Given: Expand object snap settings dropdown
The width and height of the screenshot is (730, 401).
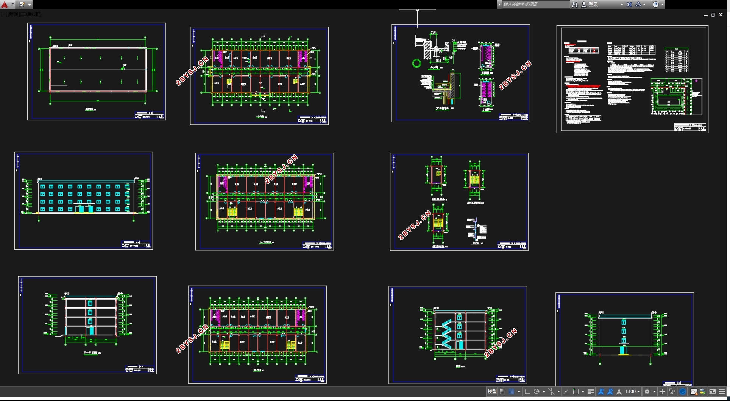Looking at the screenshot, I should [583, 392].
